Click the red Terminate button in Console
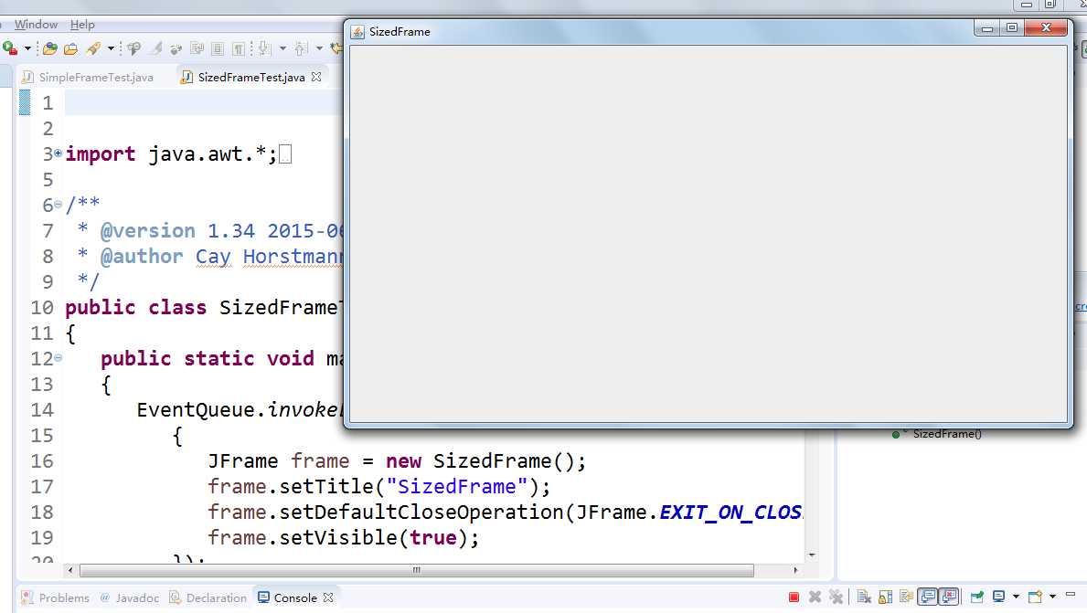 (794, 597)
